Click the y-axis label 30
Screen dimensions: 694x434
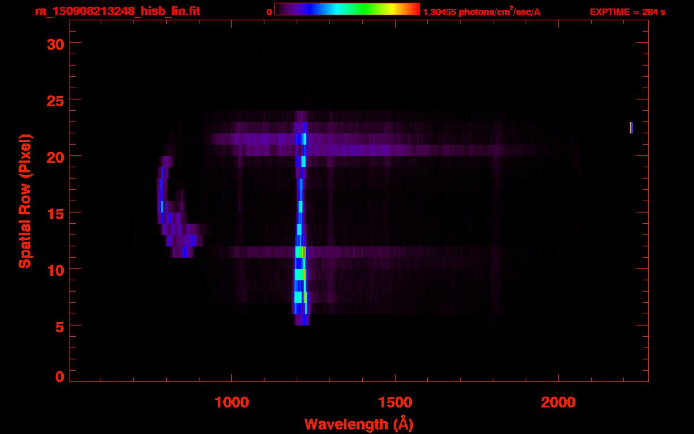(55, 44)
